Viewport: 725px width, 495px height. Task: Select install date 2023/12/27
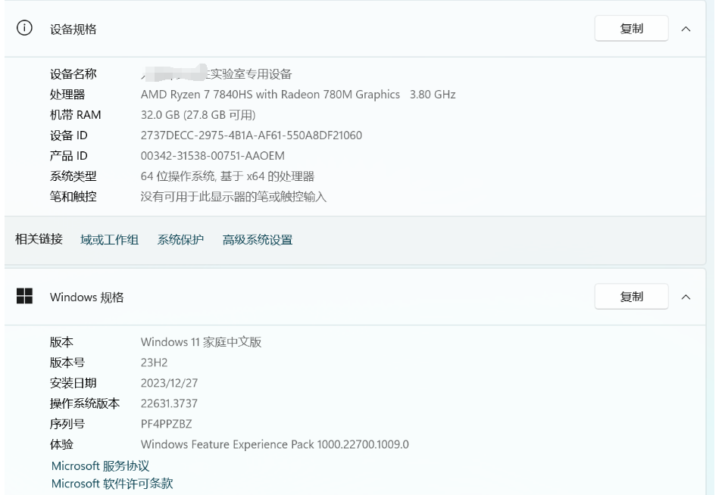click(169, 383)
